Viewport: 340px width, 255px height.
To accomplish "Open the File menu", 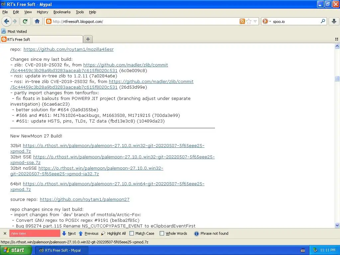I will [5, 12].
